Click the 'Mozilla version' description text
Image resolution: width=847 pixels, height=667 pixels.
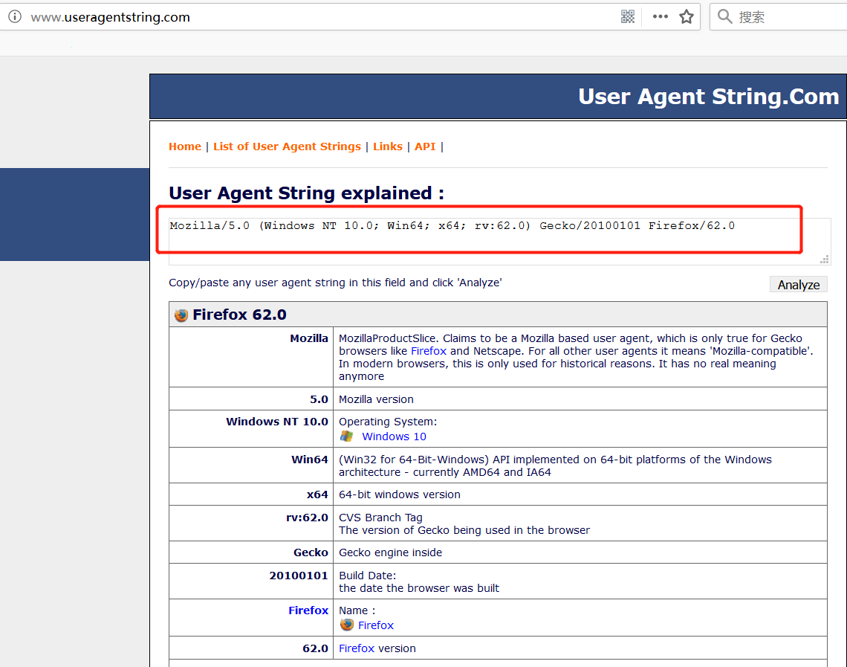[376, 399]
